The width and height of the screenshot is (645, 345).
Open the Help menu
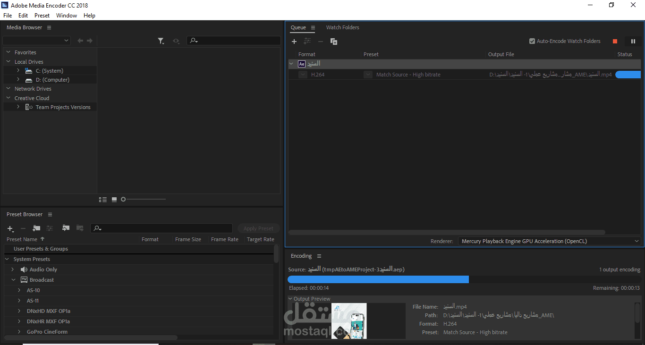click(x=89, y=16)
